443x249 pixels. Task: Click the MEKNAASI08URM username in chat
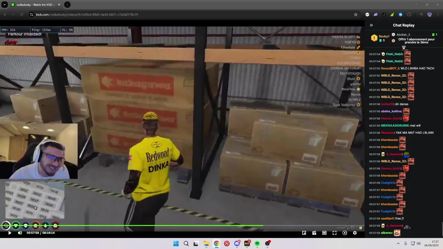394,126
